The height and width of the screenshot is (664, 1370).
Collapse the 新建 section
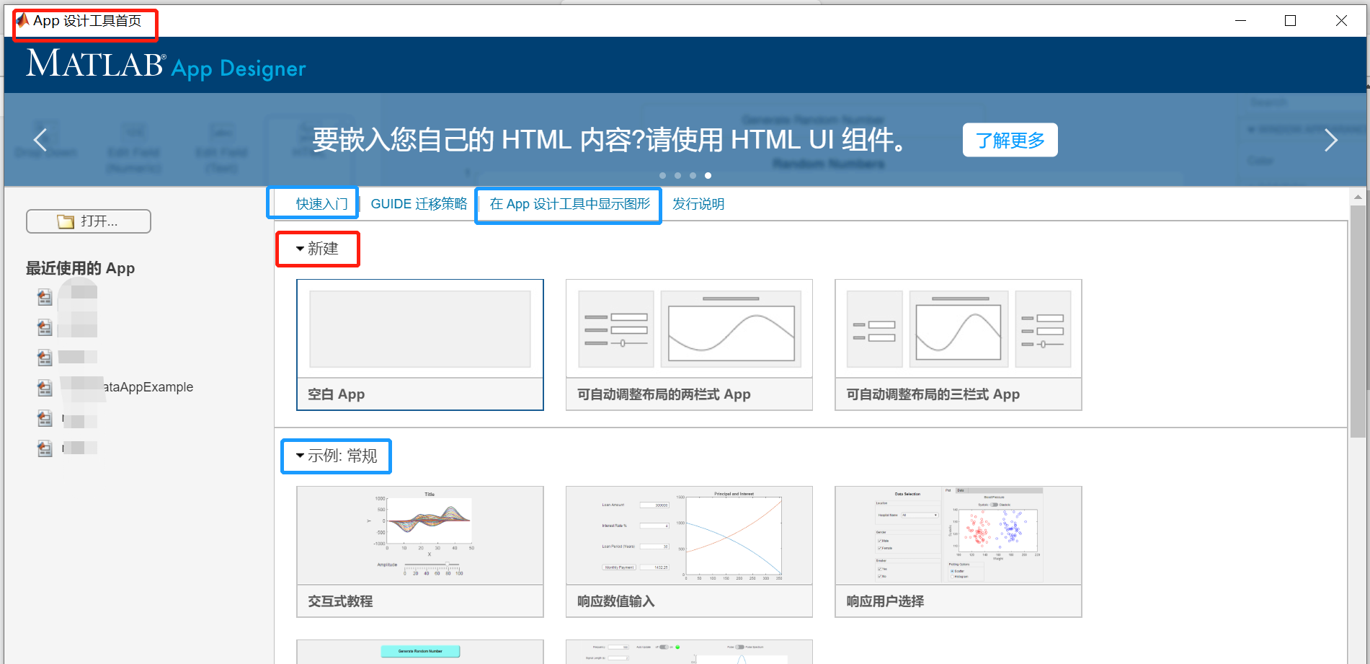click(x=317, y=249)
